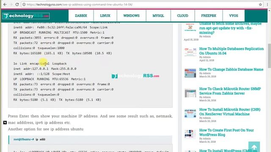Screen dimensions: 271x152
Task: Click the browser forward arrow
Action: click(11, 5)
